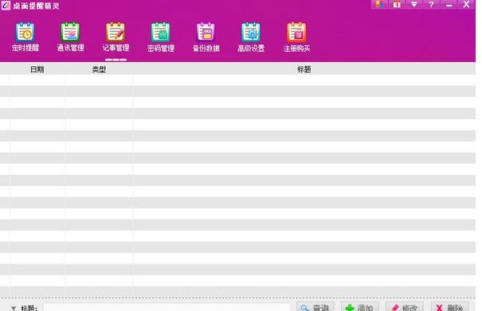Open the 定时提醒 timed reminder section
The height and width of the screenshot is (311, 482).
pos(25,37)
